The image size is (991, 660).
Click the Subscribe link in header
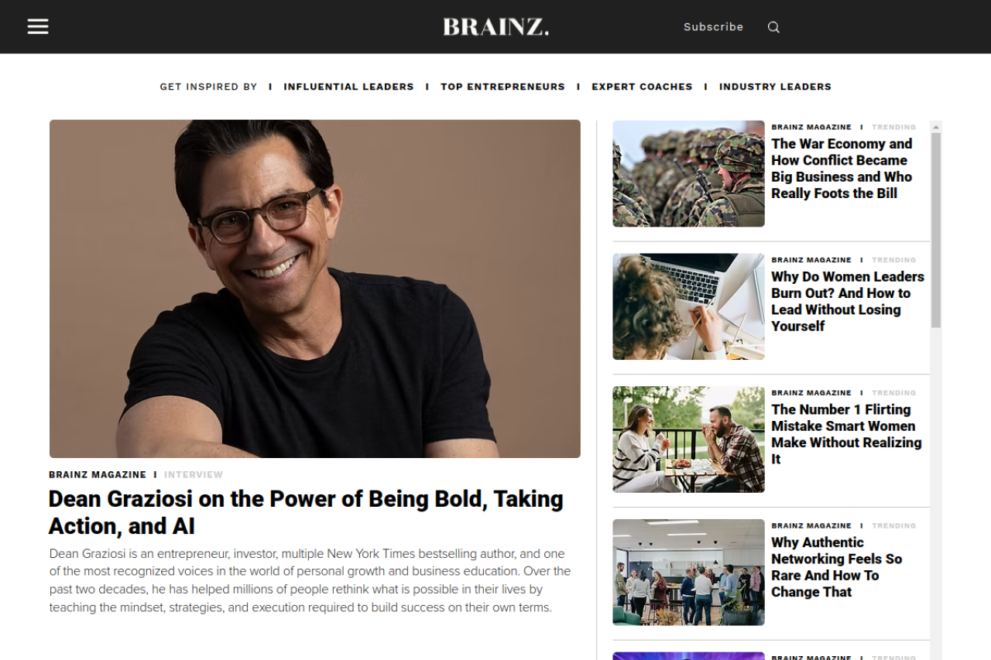click(x=713, y=27)
